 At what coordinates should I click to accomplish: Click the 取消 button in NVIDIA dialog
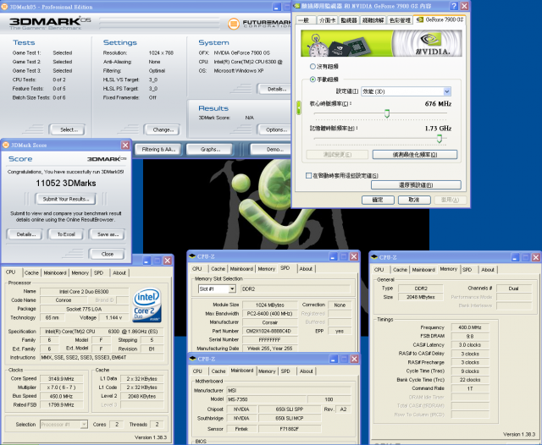tap(414, 200)
